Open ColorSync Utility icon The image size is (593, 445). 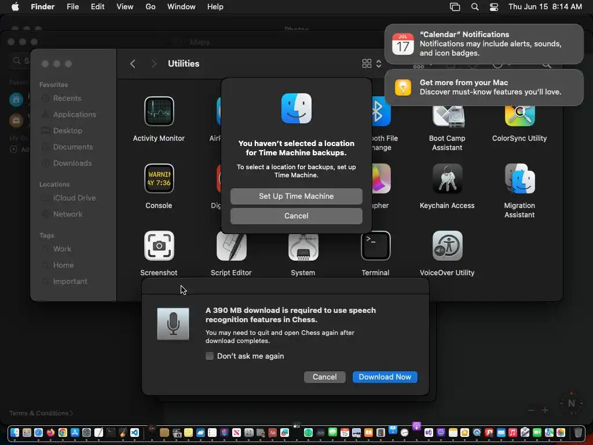click(519, 116)
